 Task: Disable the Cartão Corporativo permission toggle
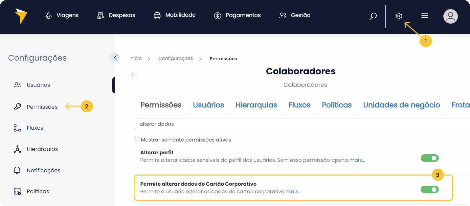(430, 190)
